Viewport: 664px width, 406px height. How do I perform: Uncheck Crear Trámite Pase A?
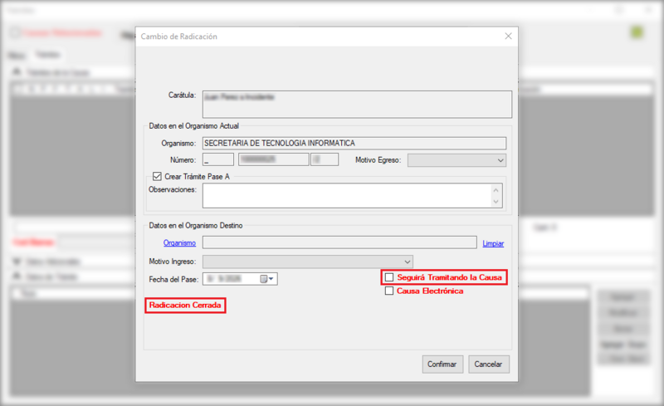[x=157, y=176]
